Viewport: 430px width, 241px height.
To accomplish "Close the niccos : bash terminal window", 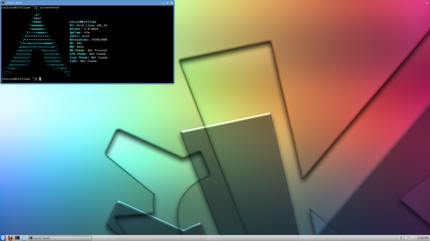I will pos(172,2).
